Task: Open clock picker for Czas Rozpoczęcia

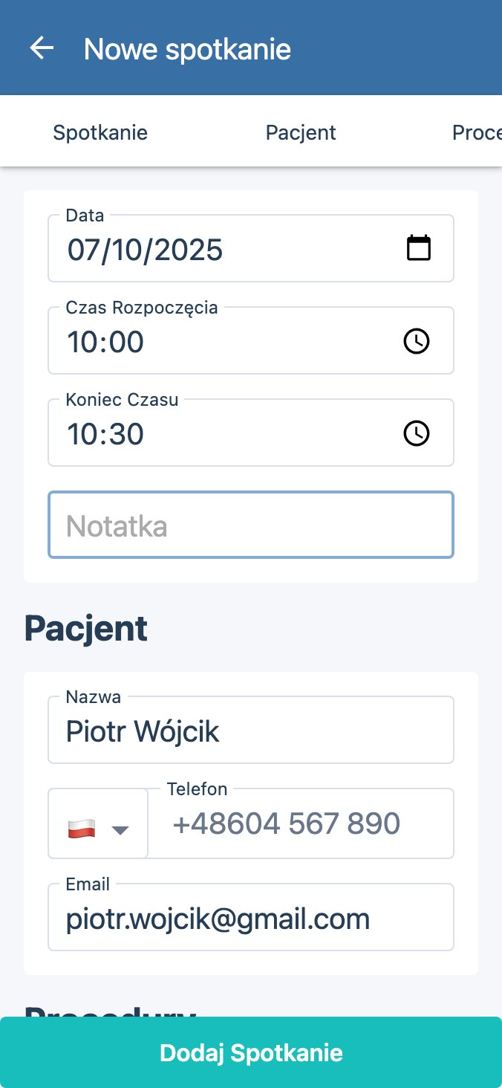Action: pyautogui.click(x=416, y=341)
